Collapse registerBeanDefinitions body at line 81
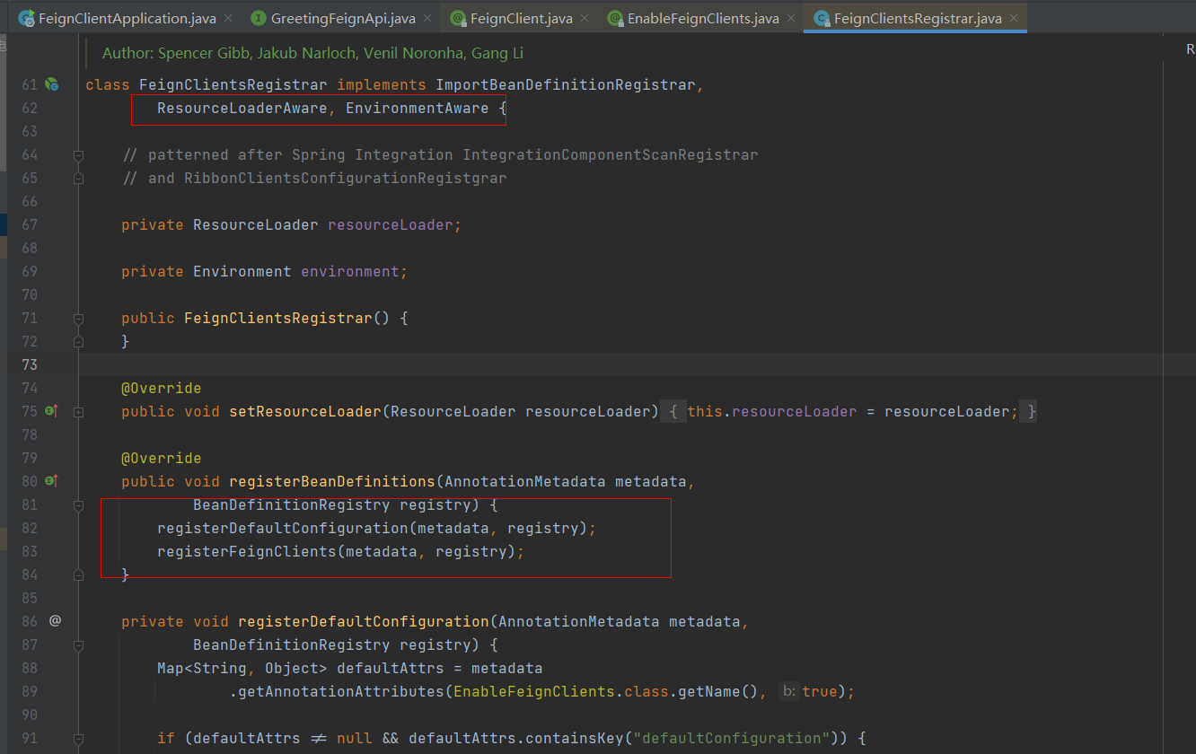This screenshot has width=1196, height=754. click(x=78, y=505)
